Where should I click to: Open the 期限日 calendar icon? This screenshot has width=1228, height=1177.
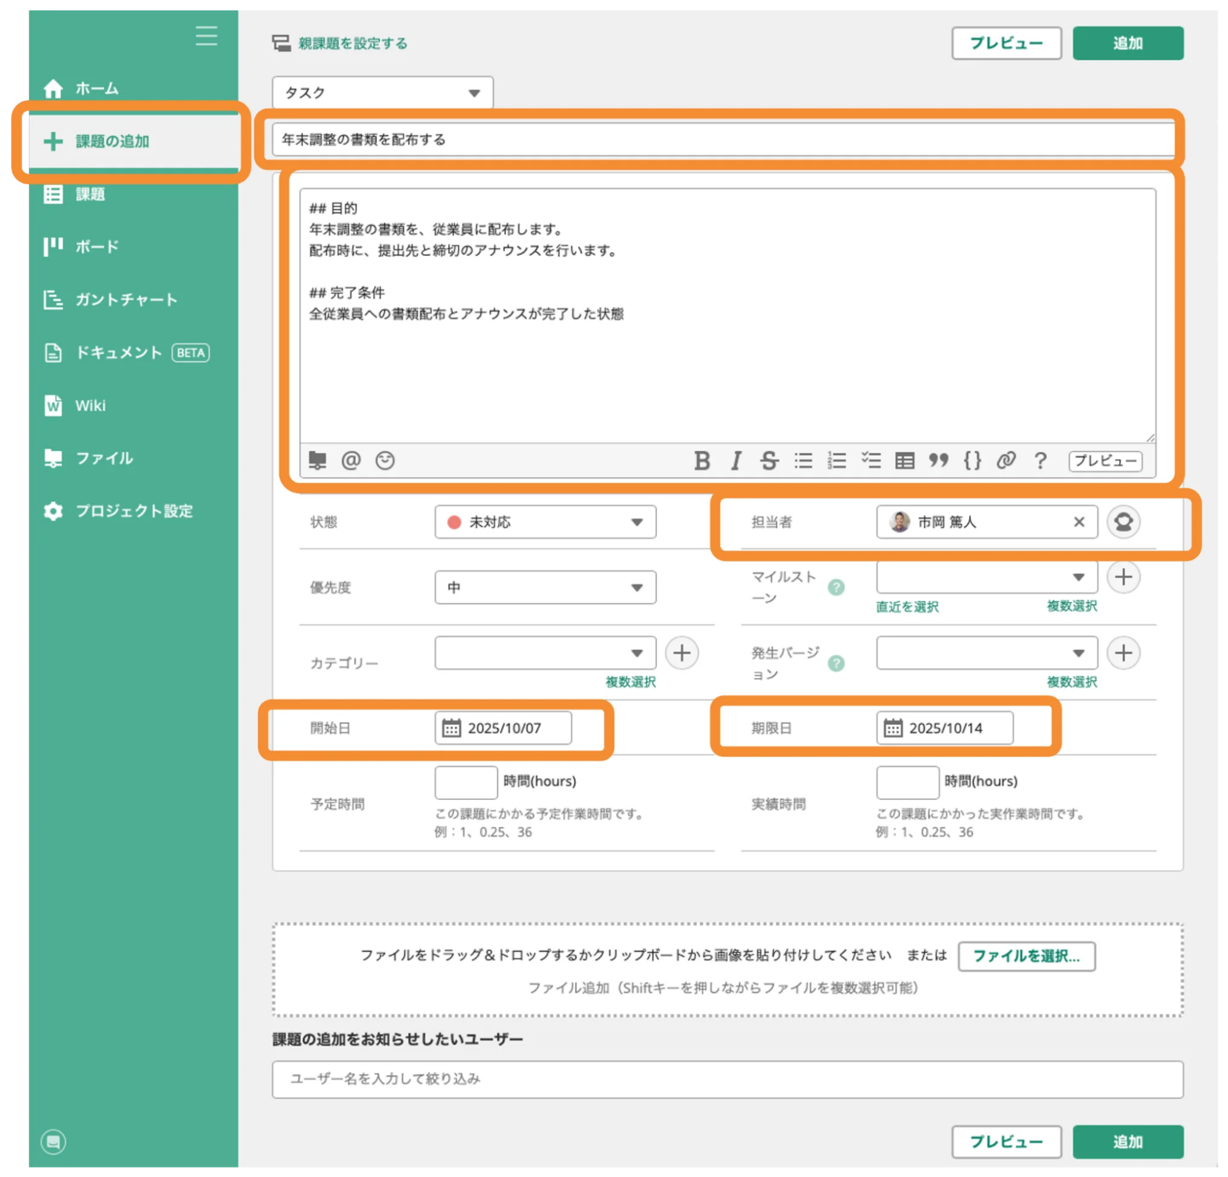[x=893, y=728]
